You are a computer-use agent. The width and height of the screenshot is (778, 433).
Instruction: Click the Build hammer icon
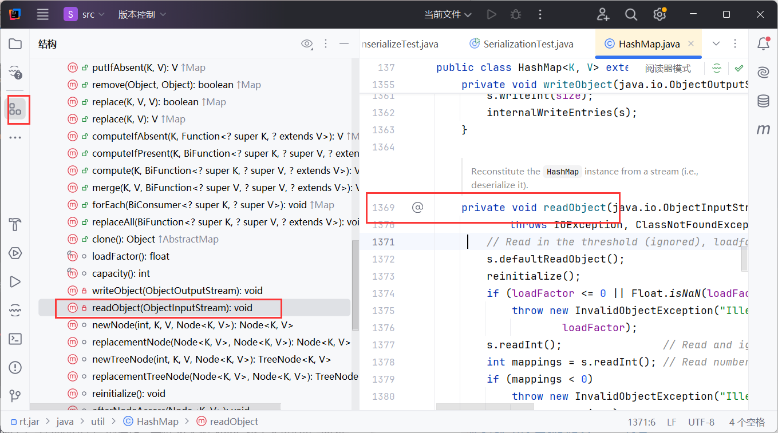(x=15, y=224)
